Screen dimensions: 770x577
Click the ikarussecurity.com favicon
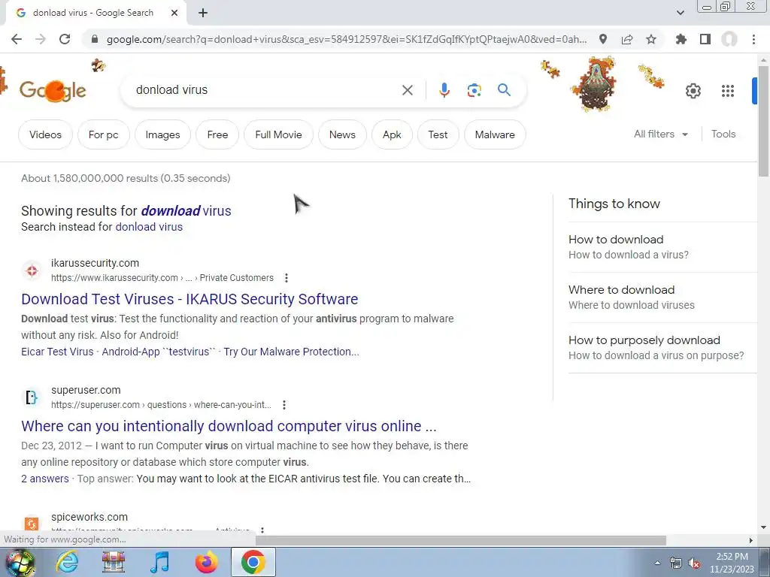click(32, 270)
